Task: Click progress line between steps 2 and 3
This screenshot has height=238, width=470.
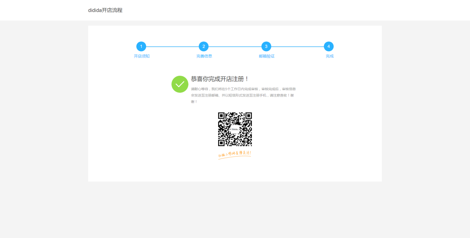Action: click(235, 47)
